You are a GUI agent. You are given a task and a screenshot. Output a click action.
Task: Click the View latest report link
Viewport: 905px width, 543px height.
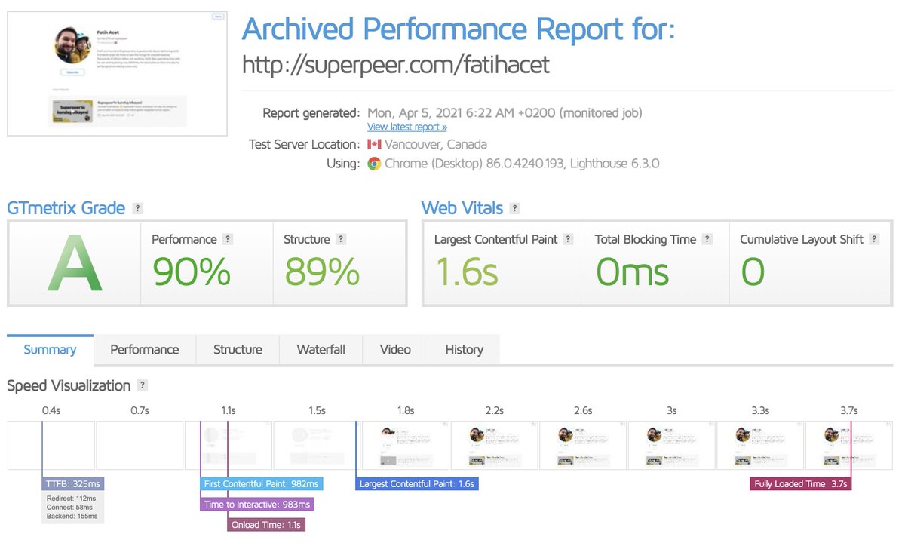[x=407, y=127]
